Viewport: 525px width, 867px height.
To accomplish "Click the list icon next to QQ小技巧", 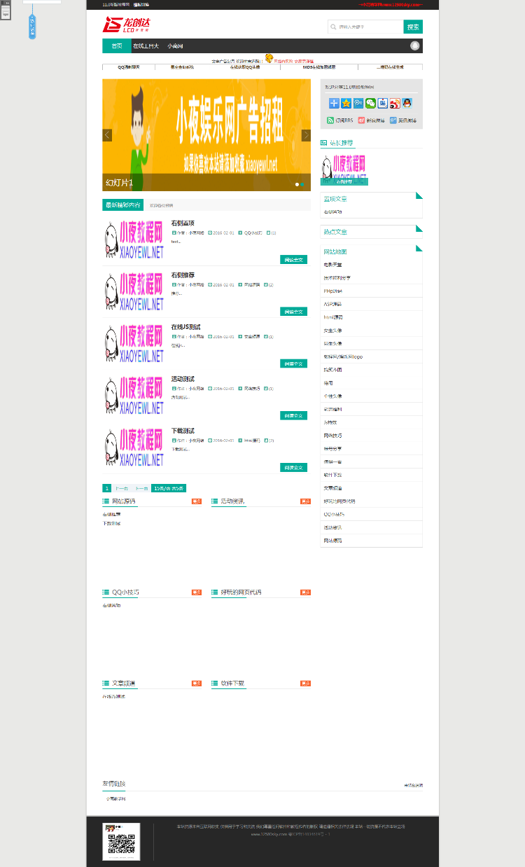I will [106, 592].
